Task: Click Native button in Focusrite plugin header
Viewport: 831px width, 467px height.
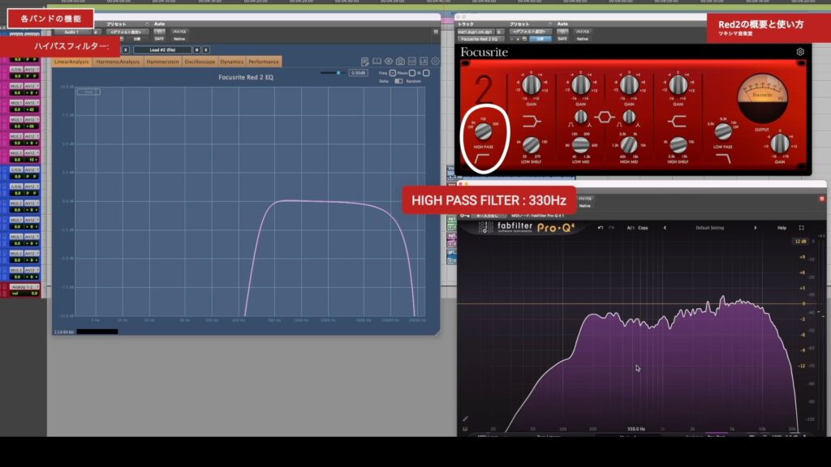Action: [583, 39]
